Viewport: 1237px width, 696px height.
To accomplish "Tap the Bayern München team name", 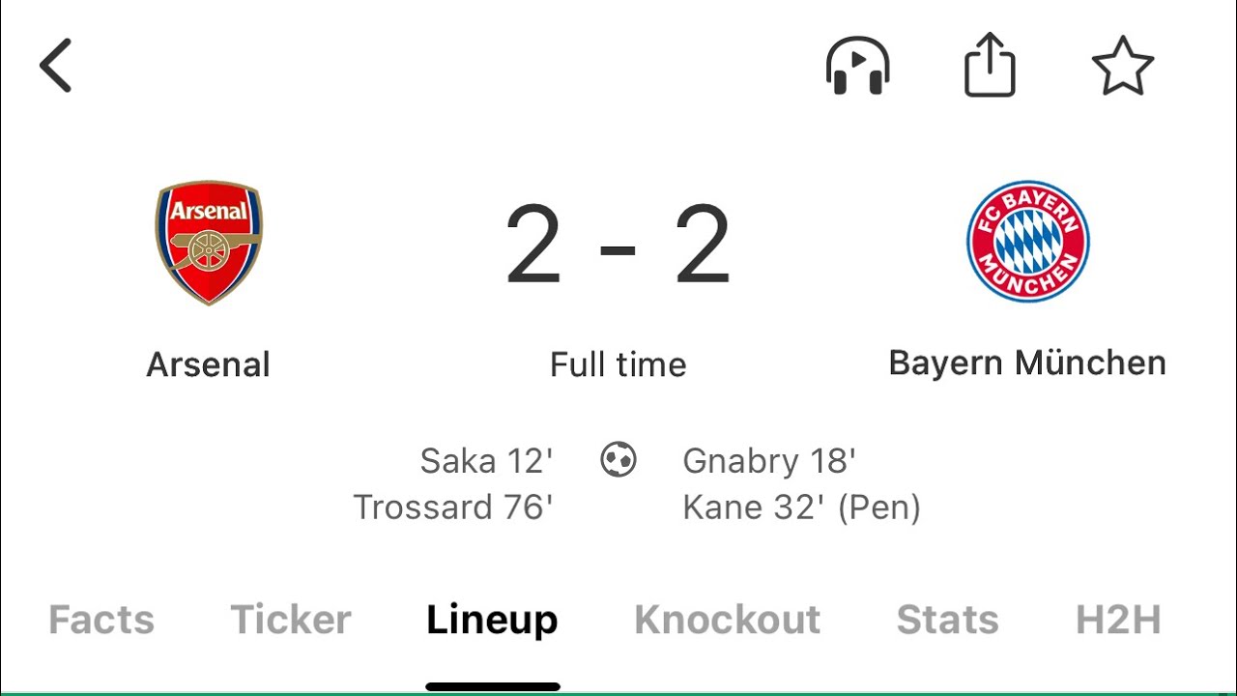I will click(x=1027, y=363).
